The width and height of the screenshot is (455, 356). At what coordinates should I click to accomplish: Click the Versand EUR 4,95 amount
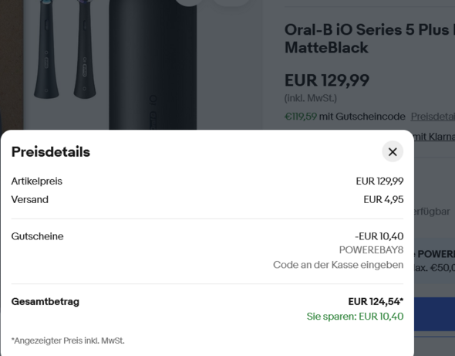point(383,200)
